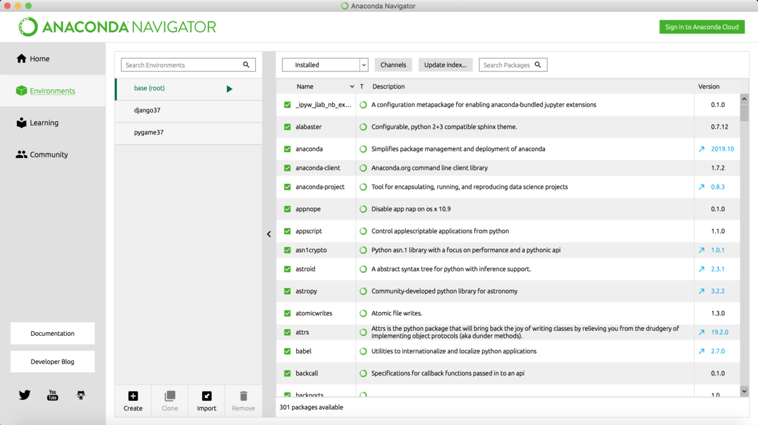The image size is (758, 425).
Task: Select the base (root) environment
Action: (188, 89)
